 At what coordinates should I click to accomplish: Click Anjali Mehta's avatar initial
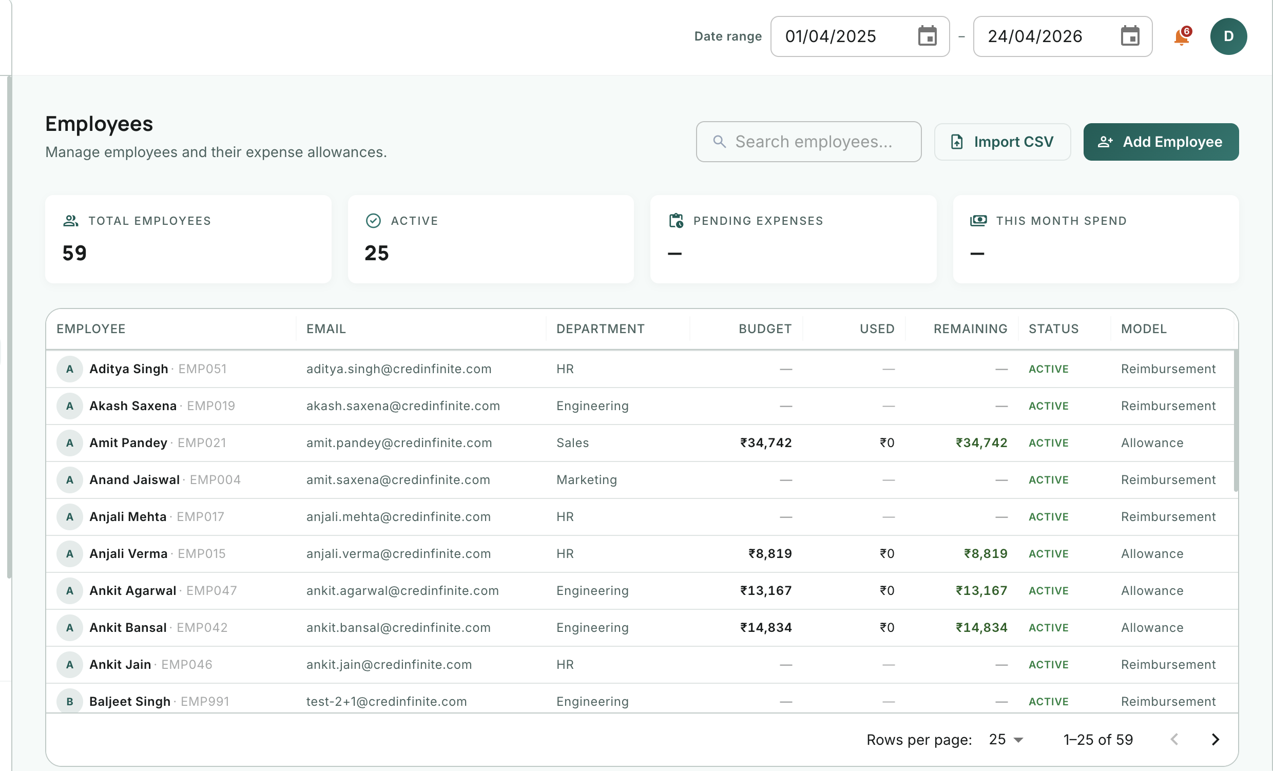click(70, 517)
